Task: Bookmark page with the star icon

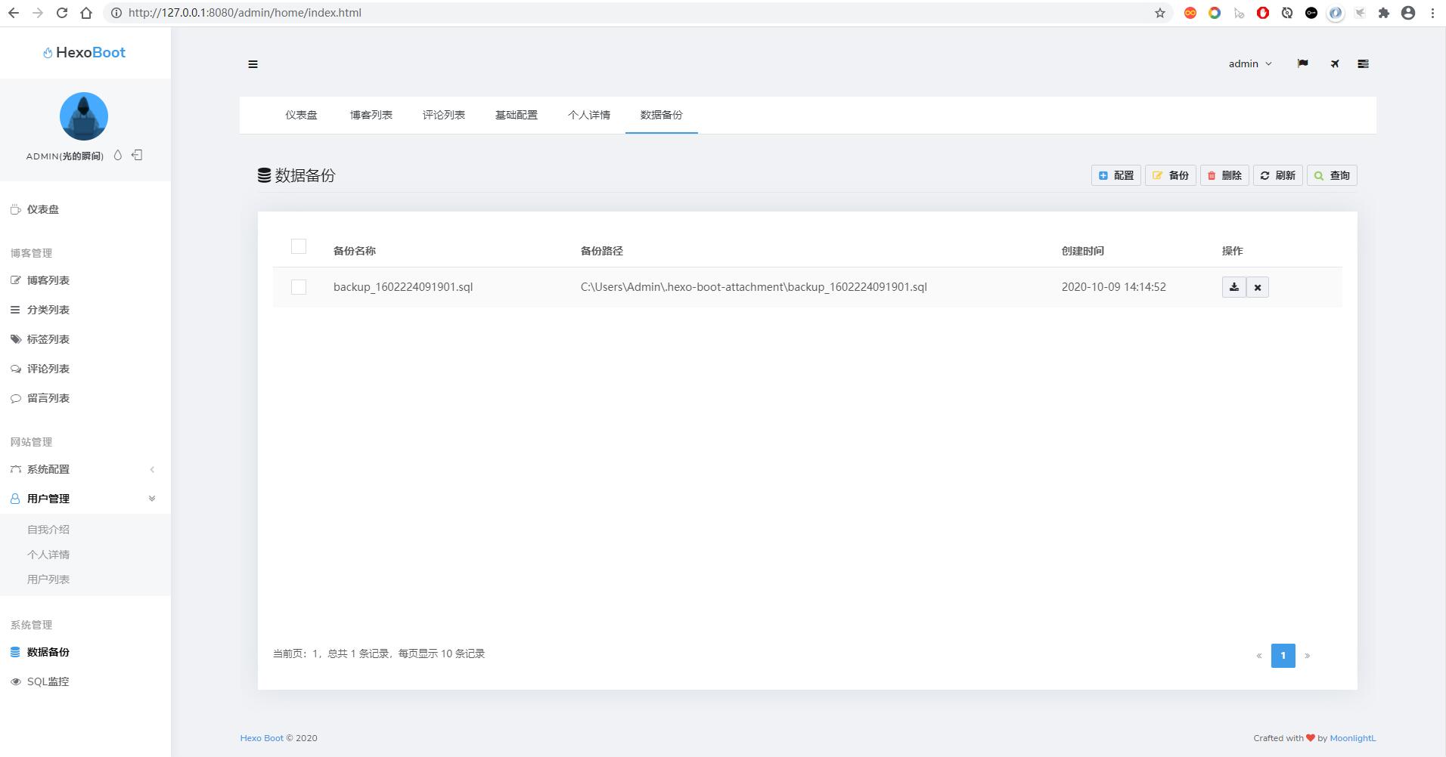Action: point(1160,13)
